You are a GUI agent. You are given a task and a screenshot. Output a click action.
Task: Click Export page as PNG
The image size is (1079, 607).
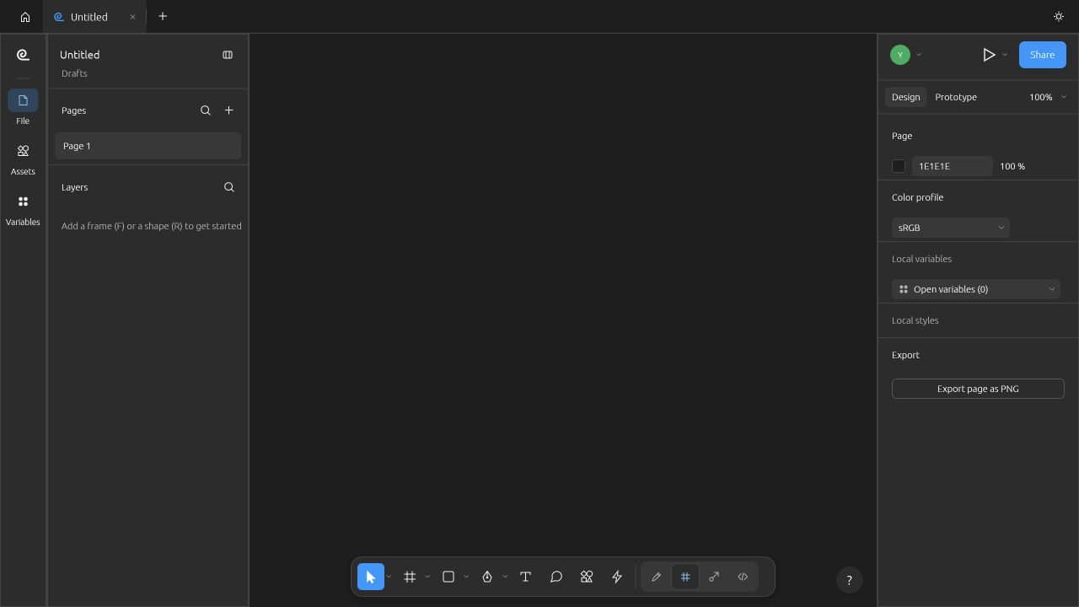pos(978,389)
